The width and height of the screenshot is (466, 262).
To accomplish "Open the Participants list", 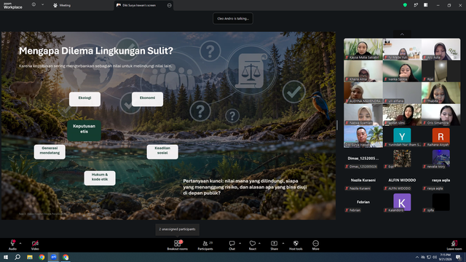I will 205,245.
